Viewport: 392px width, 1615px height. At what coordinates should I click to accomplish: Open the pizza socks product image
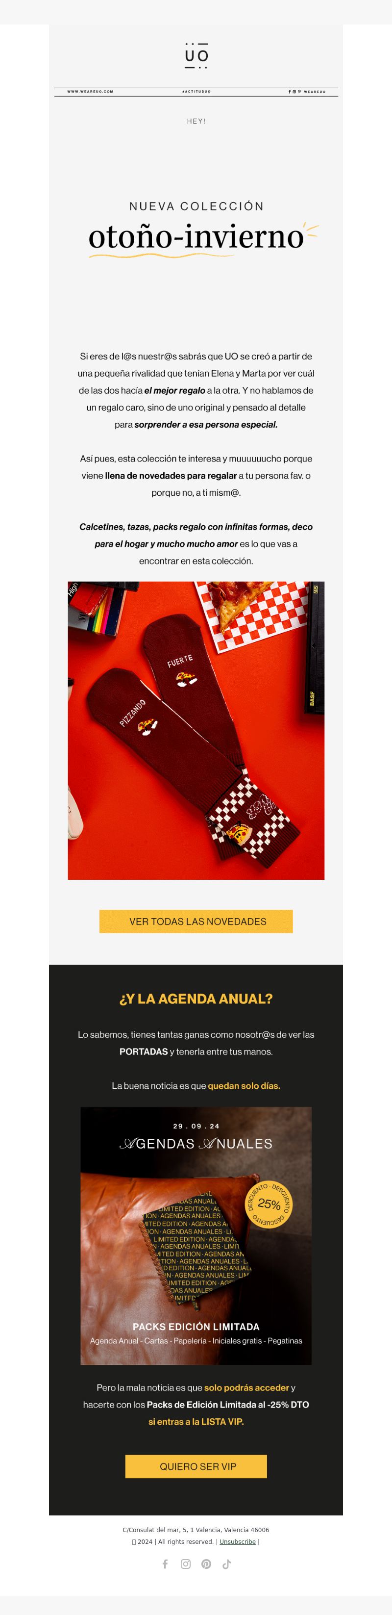(x=196, y=730)
